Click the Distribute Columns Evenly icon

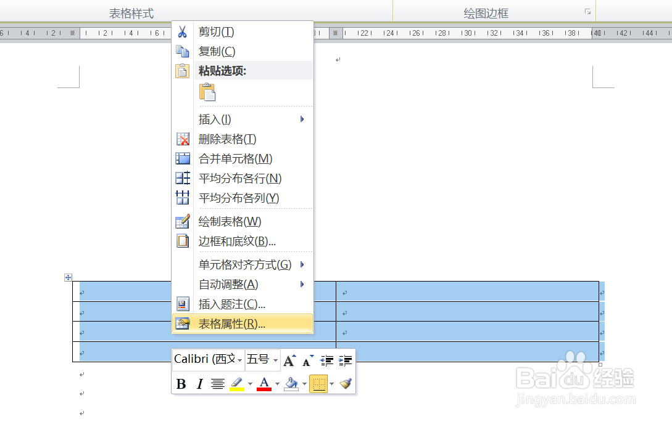(183, 198)
